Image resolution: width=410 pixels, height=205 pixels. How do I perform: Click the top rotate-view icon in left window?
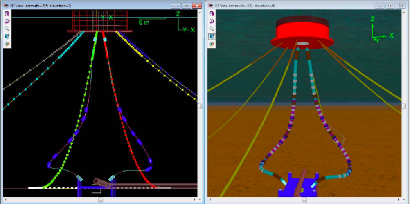click(x=7, y=14)
